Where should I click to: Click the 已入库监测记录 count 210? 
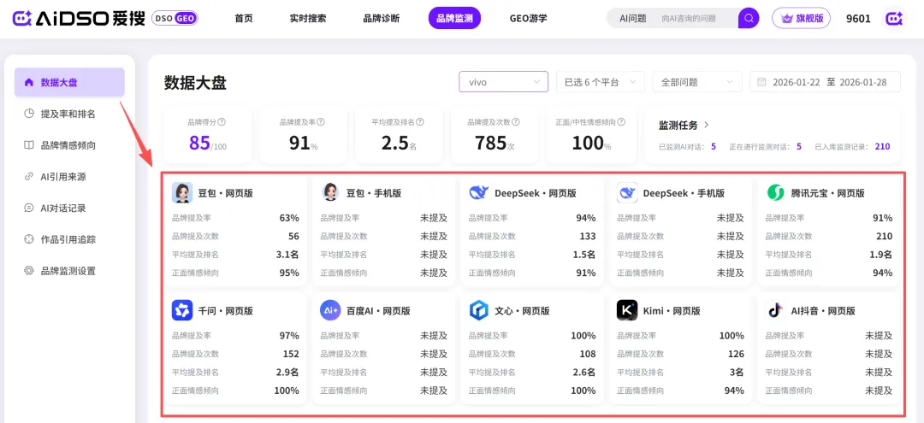pyautogui.click(x=882, y=146)
